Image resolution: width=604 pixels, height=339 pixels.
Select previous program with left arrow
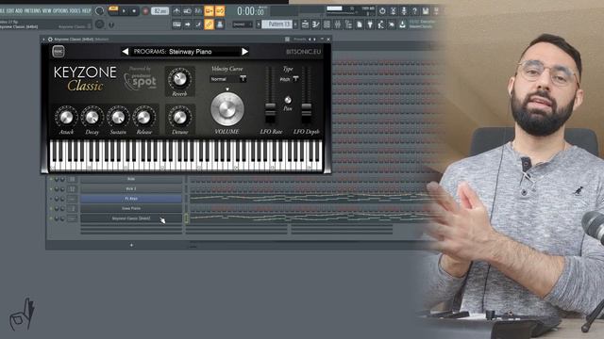[x=126, y=52]
